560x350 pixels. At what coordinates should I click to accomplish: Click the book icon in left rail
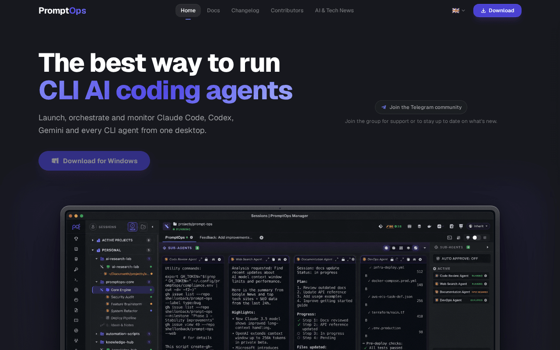click(76, 320)
